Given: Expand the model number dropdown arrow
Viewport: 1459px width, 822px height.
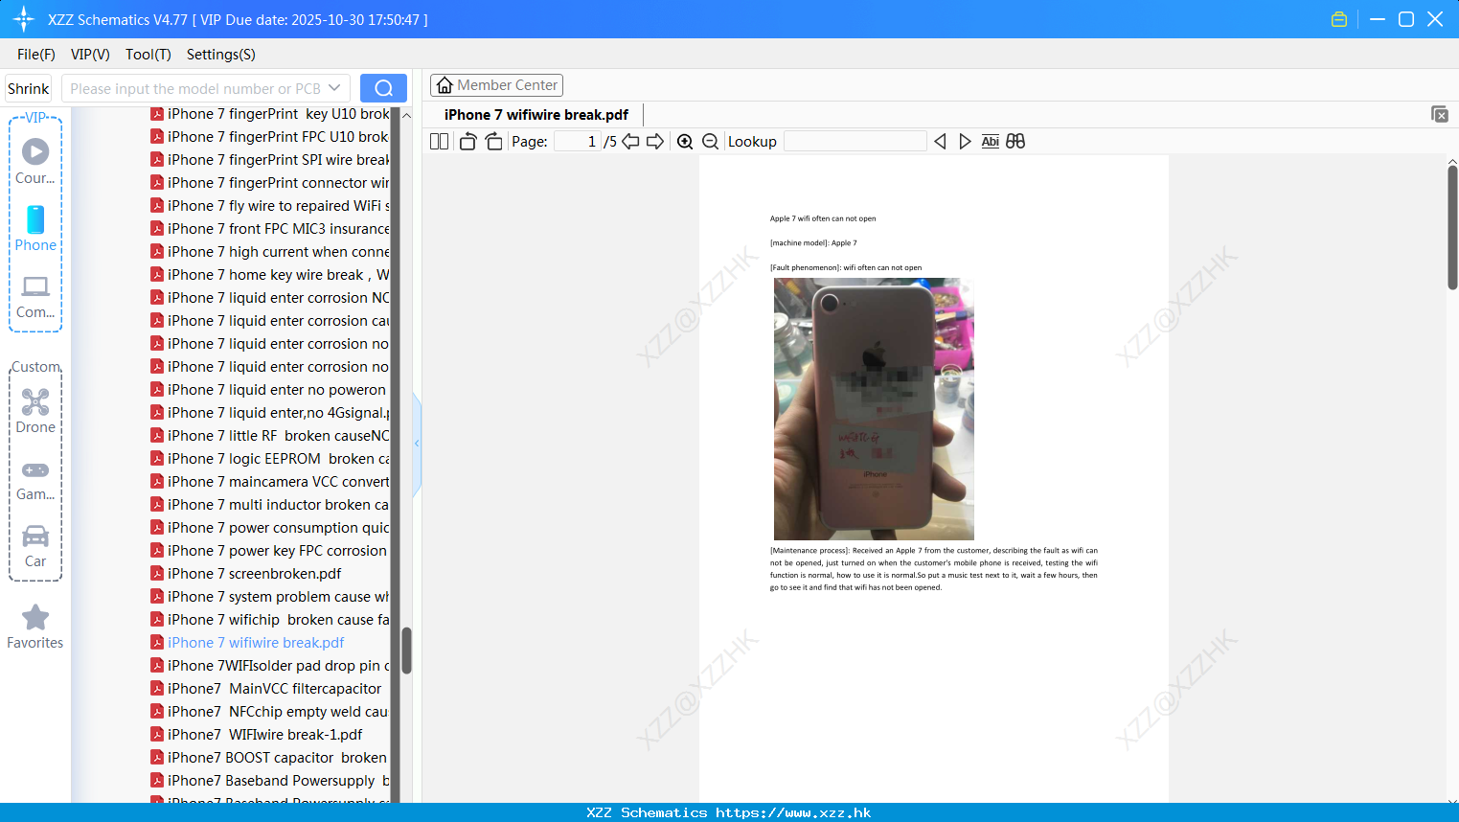Looking at the screenshot, I should [334, 88].
